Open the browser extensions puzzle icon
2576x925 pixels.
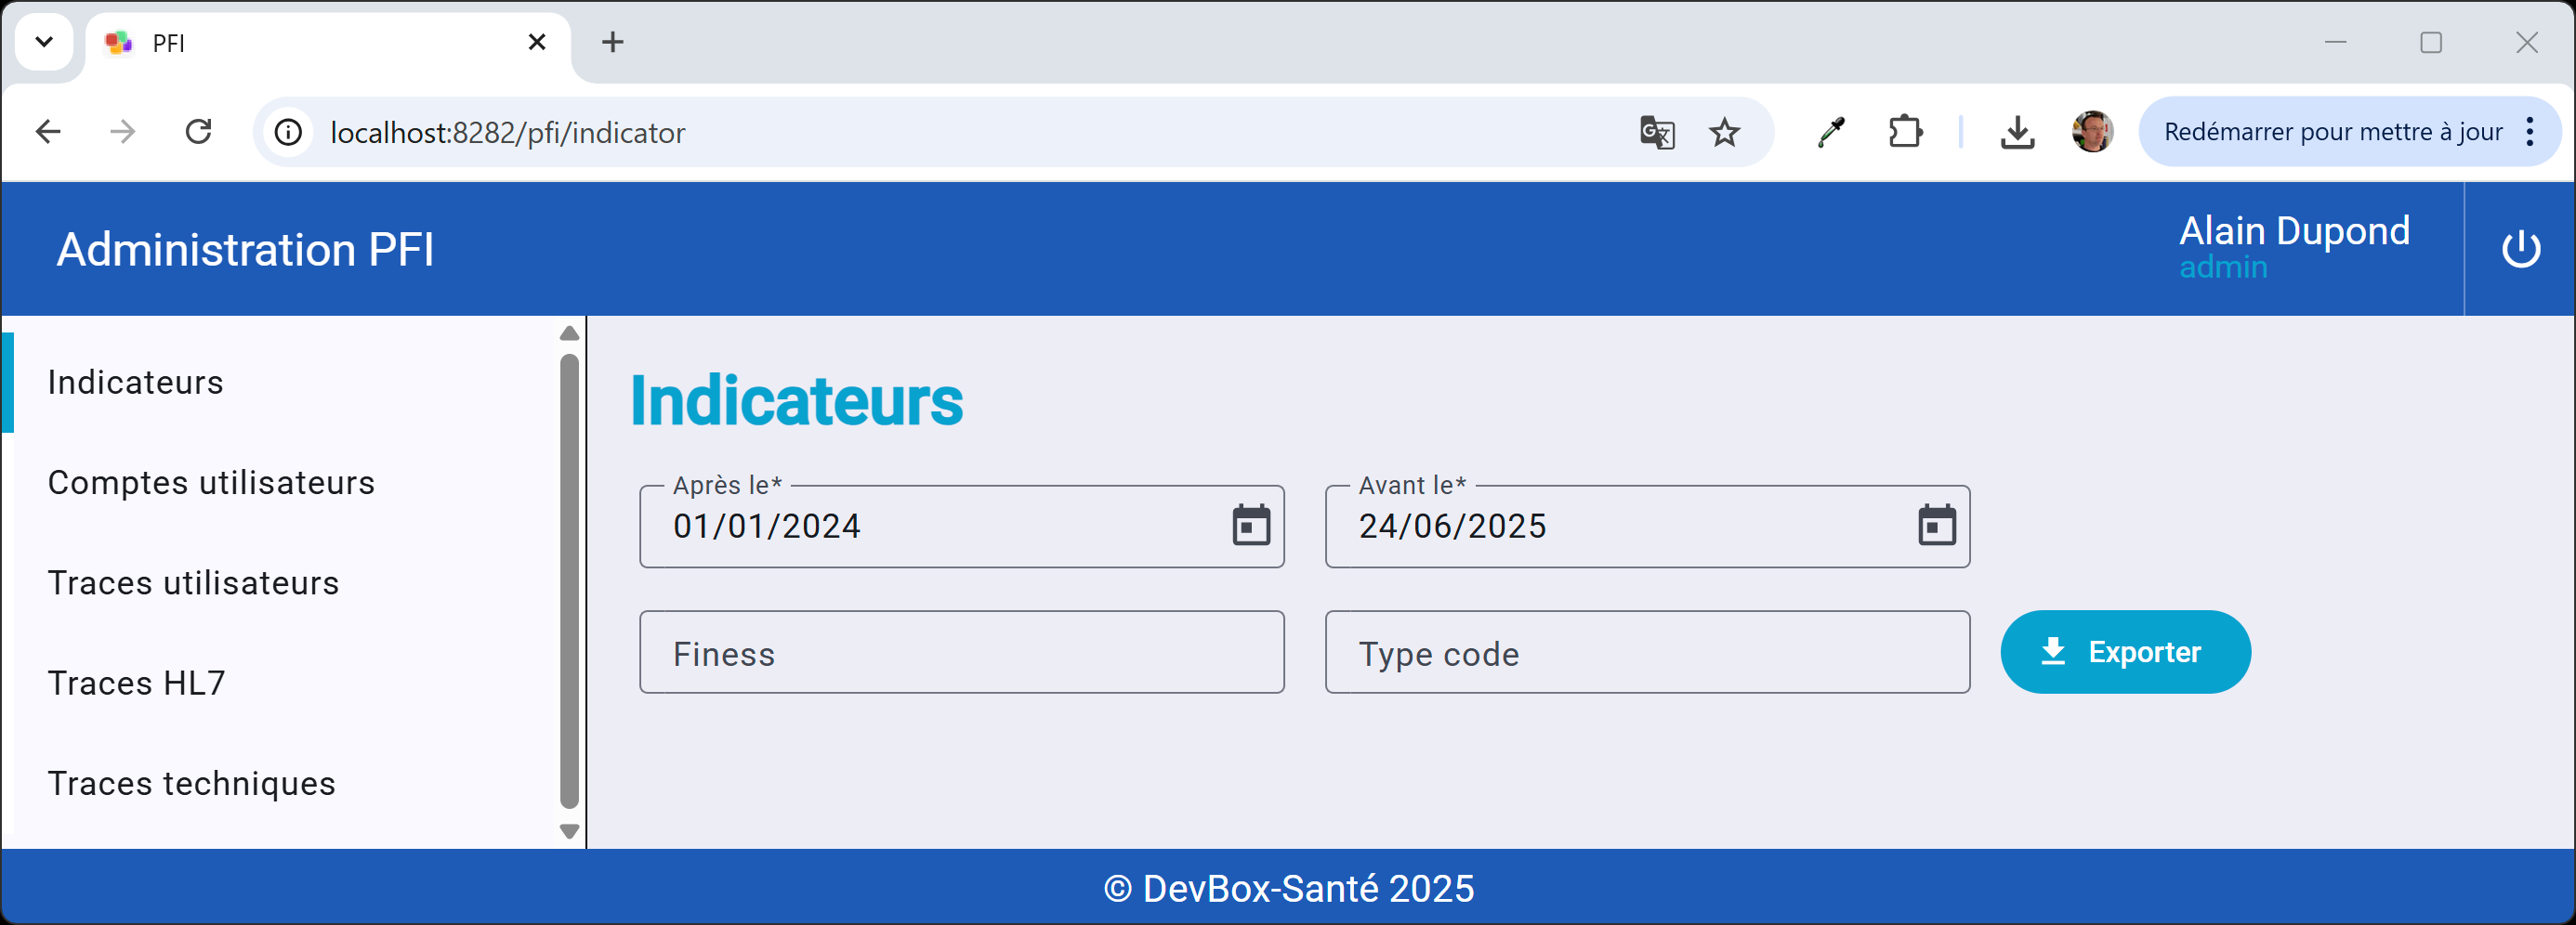coord(1905,132)
